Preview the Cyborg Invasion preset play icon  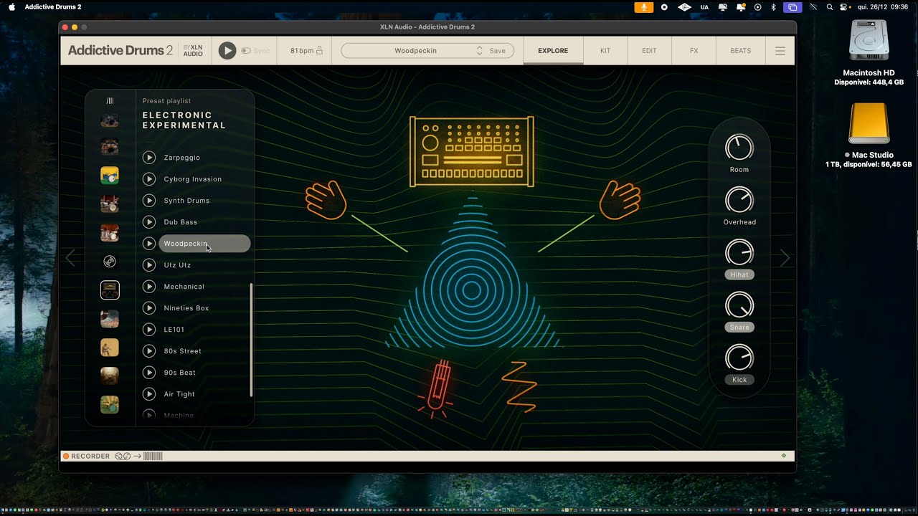point(149,179)
